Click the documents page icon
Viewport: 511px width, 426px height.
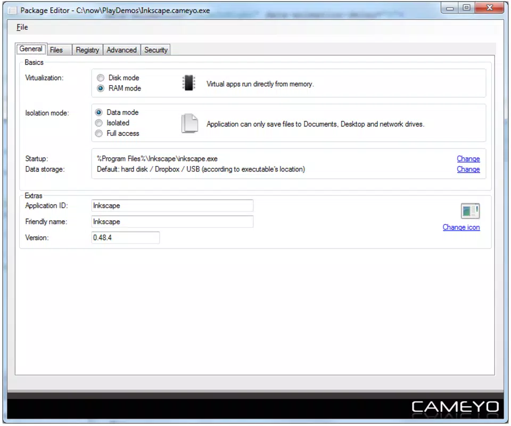tap(189, 123)
